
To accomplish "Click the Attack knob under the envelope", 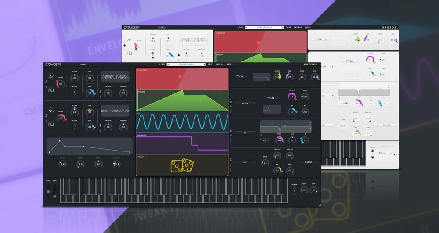I will pos(62,164).
